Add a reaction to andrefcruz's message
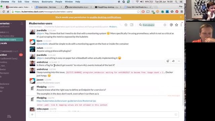 [168, 61]
